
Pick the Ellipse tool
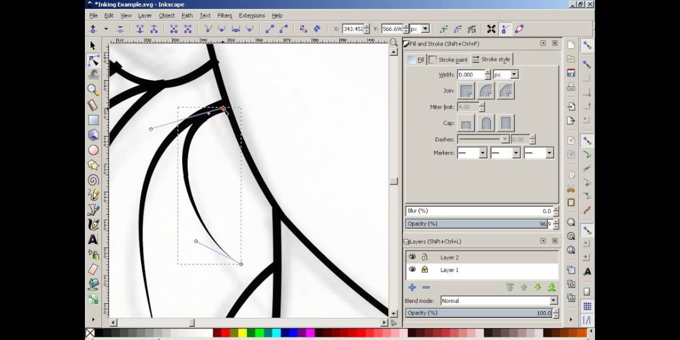[x=92, y=150]
